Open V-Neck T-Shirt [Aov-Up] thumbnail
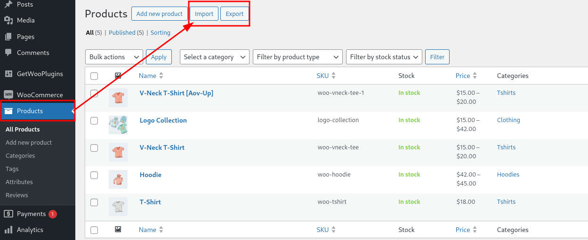Screen dimensions: 588x240 [x=118, y=98]
